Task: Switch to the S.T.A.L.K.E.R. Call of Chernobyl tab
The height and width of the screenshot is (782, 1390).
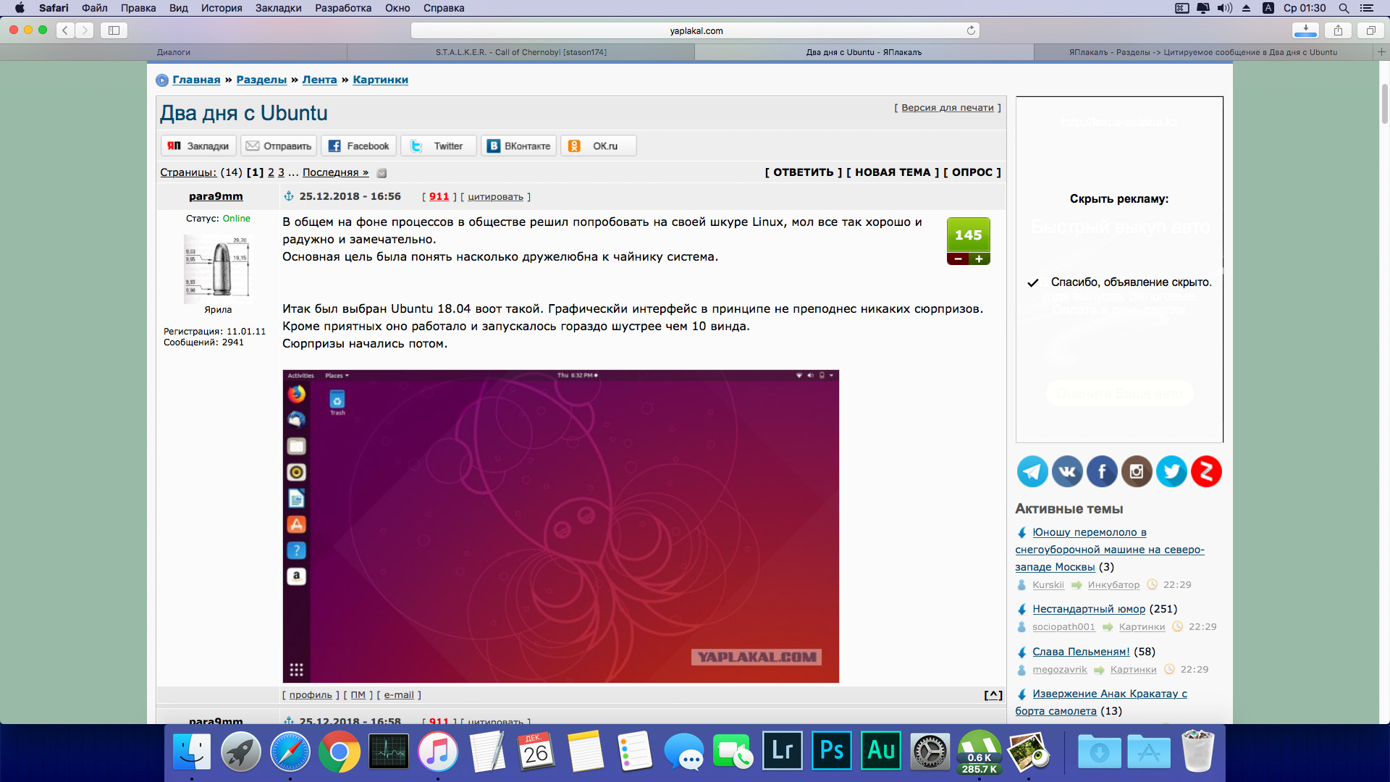Action: click(x=521, y=52)
